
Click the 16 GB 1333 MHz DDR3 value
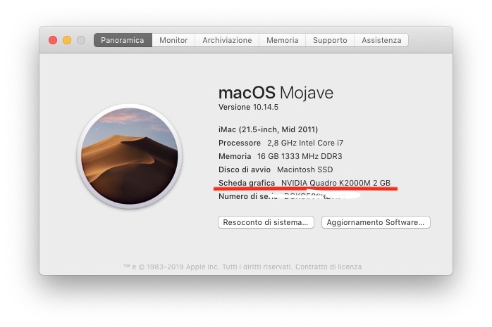[x=300, y=156]
